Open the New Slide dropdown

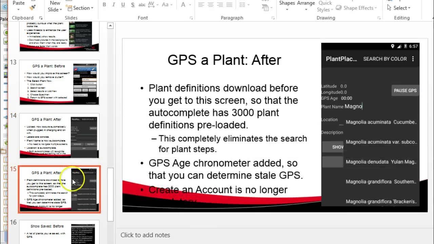(61, 10)
